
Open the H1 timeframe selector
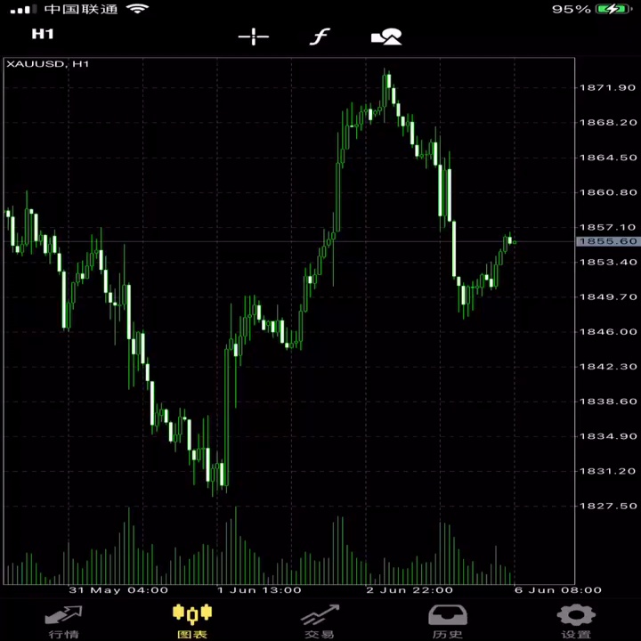(43, 34)
